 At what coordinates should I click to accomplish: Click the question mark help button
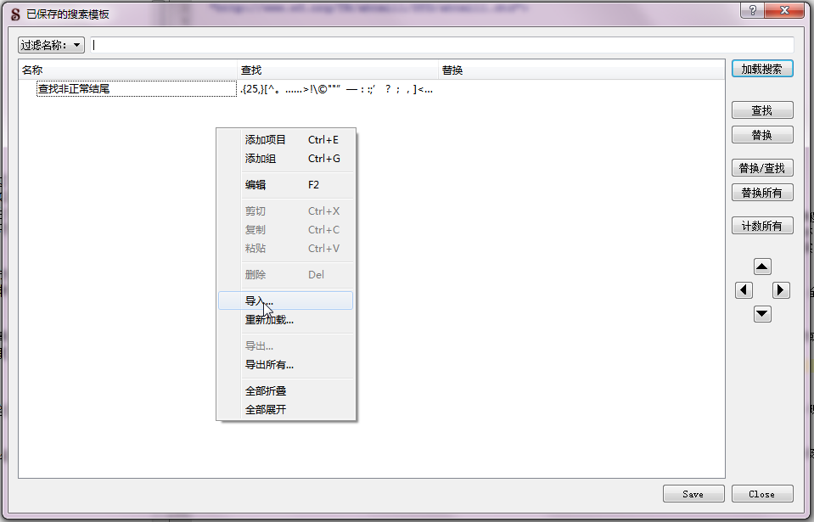coord(750,10)
